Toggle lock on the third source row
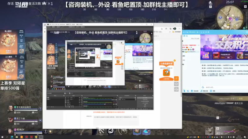This screenshot has height=139, width=248. click(x=81, y=101)
